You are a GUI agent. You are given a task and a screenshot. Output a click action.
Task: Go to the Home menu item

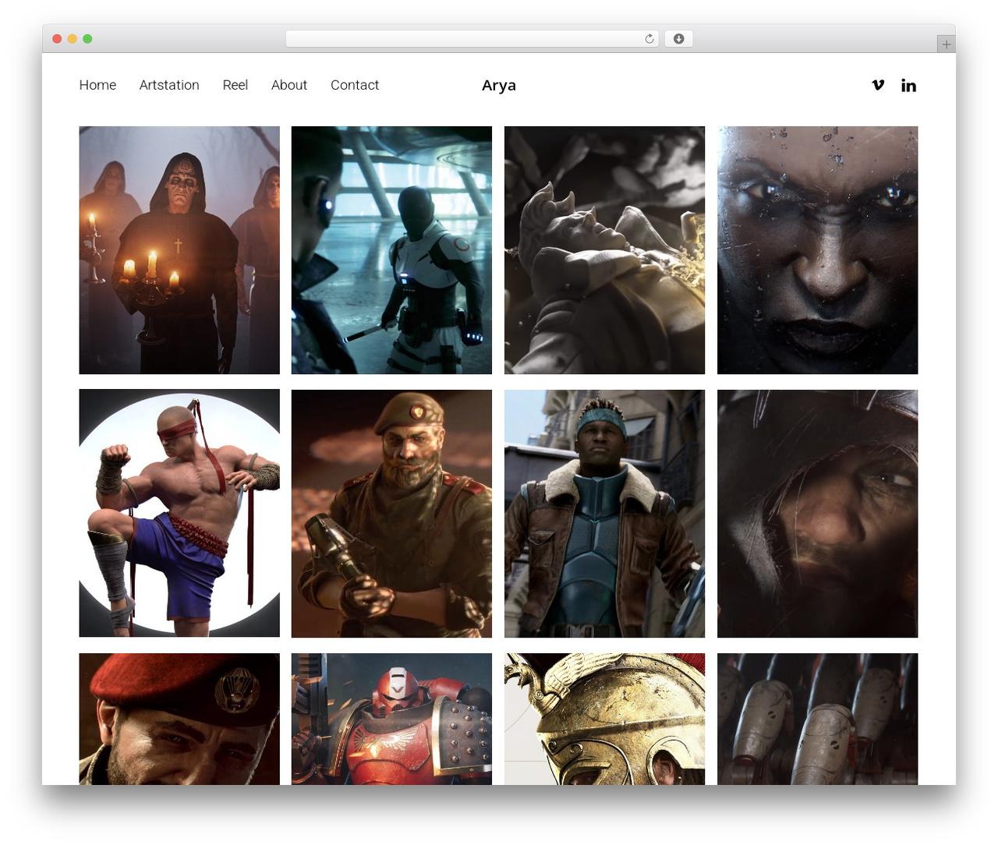click(x=97, y=85)
